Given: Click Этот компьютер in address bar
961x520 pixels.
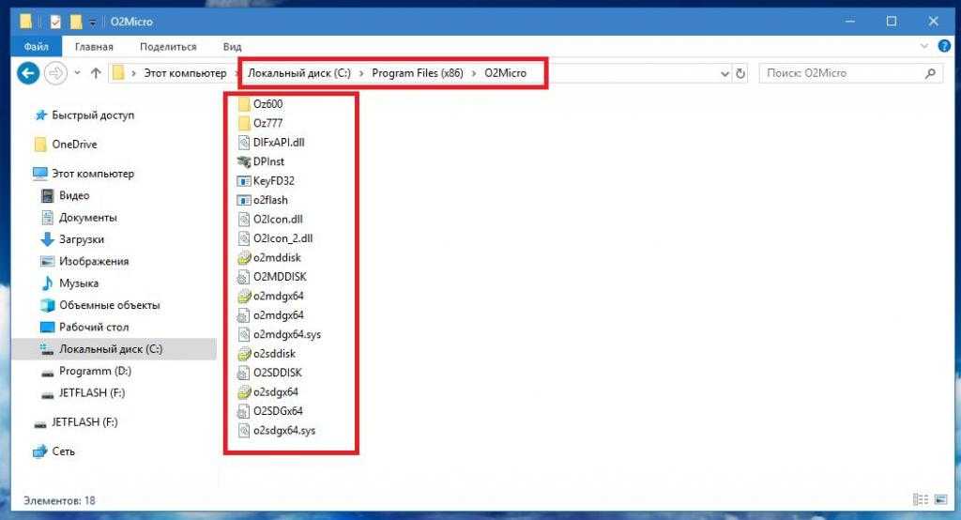Looking at the screenshot, I should tap(185, 73).
